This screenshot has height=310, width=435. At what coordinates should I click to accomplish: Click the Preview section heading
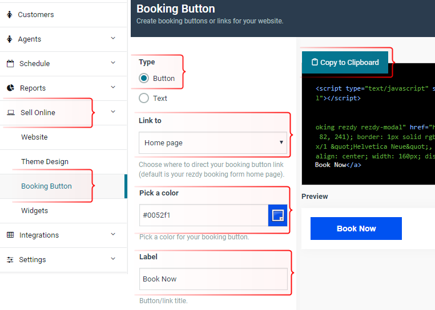coord(315,197)
